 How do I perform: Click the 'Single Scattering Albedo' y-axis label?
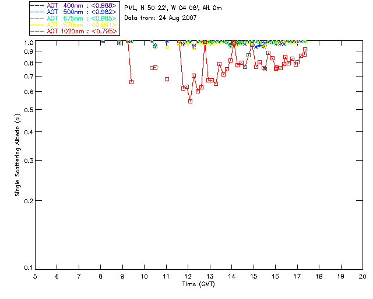[x=17, y=155]
